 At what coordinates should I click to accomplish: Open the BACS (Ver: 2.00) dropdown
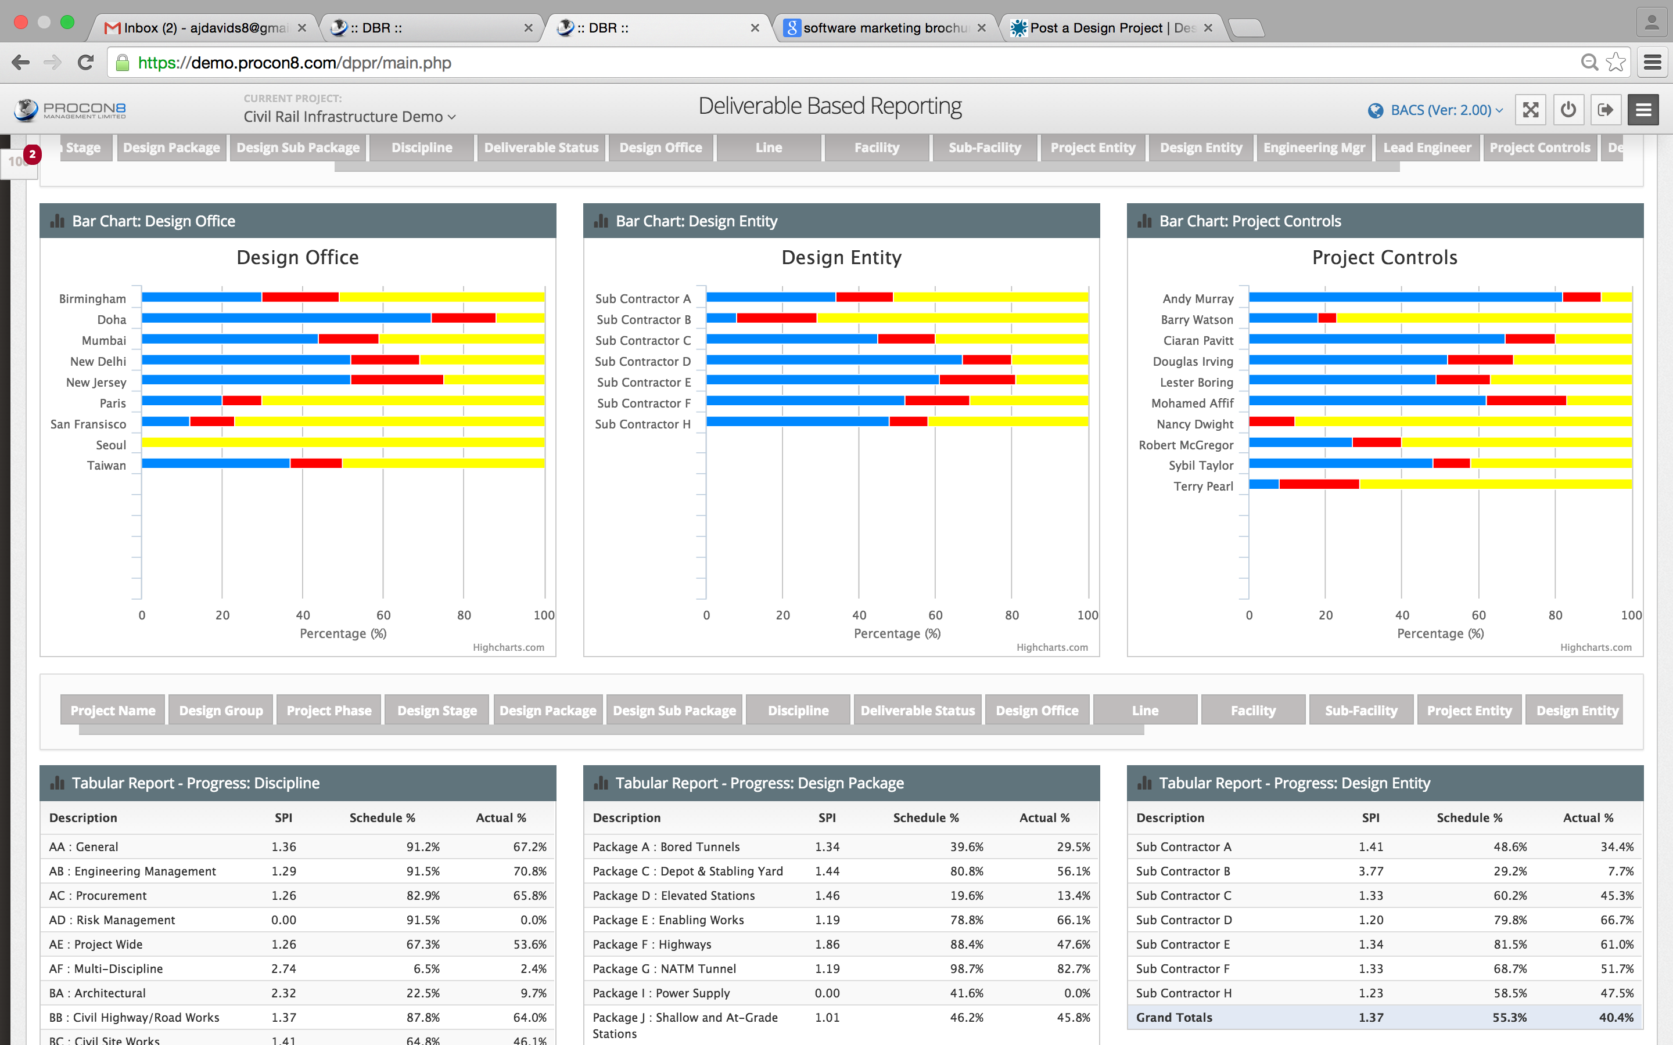point(1441,110)
